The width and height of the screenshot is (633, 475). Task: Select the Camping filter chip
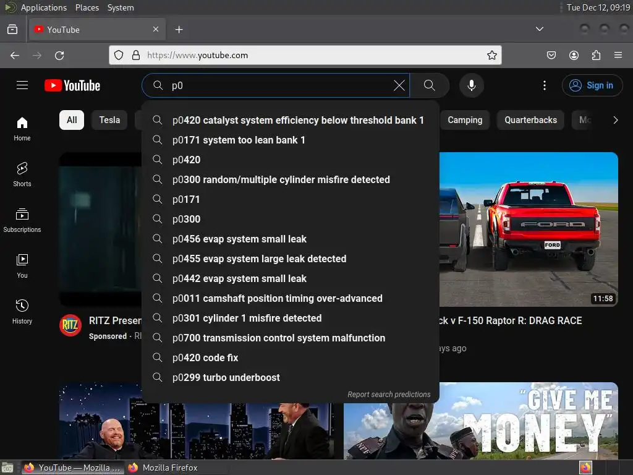pyautogui.click(x=465, y=120)
